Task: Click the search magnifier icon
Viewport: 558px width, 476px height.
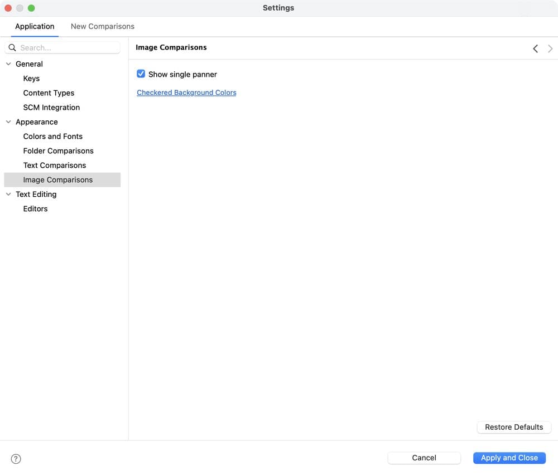Action: [12, 47]
